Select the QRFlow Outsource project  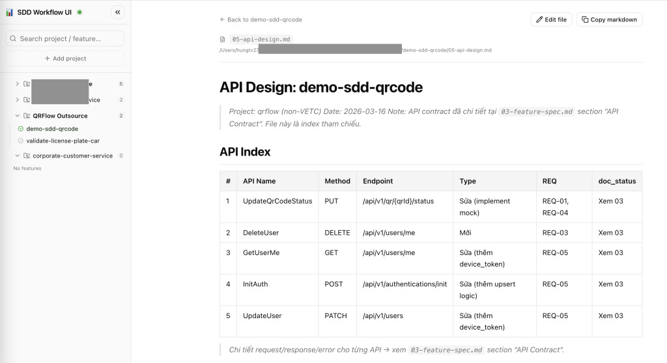coord(60,116)
